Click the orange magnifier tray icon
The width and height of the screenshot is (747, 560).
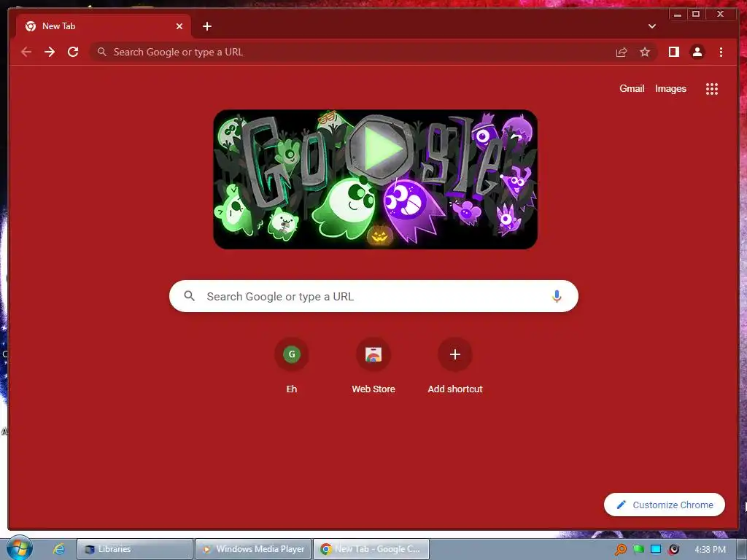pos(620,550)
